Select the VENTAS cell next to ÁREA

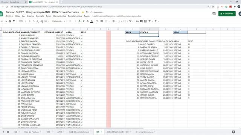pyautogui.click(x=149, y=32)
